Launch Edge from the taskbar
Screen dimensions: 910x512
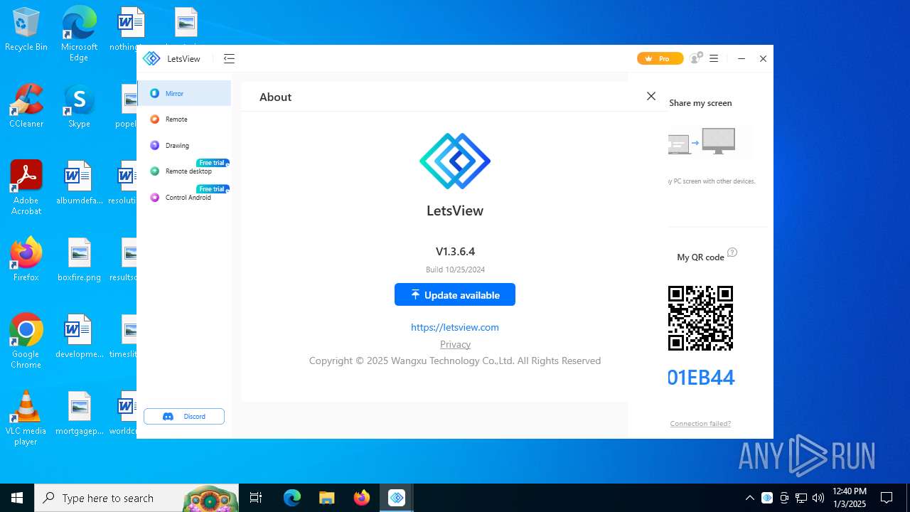tap(292, 498)
